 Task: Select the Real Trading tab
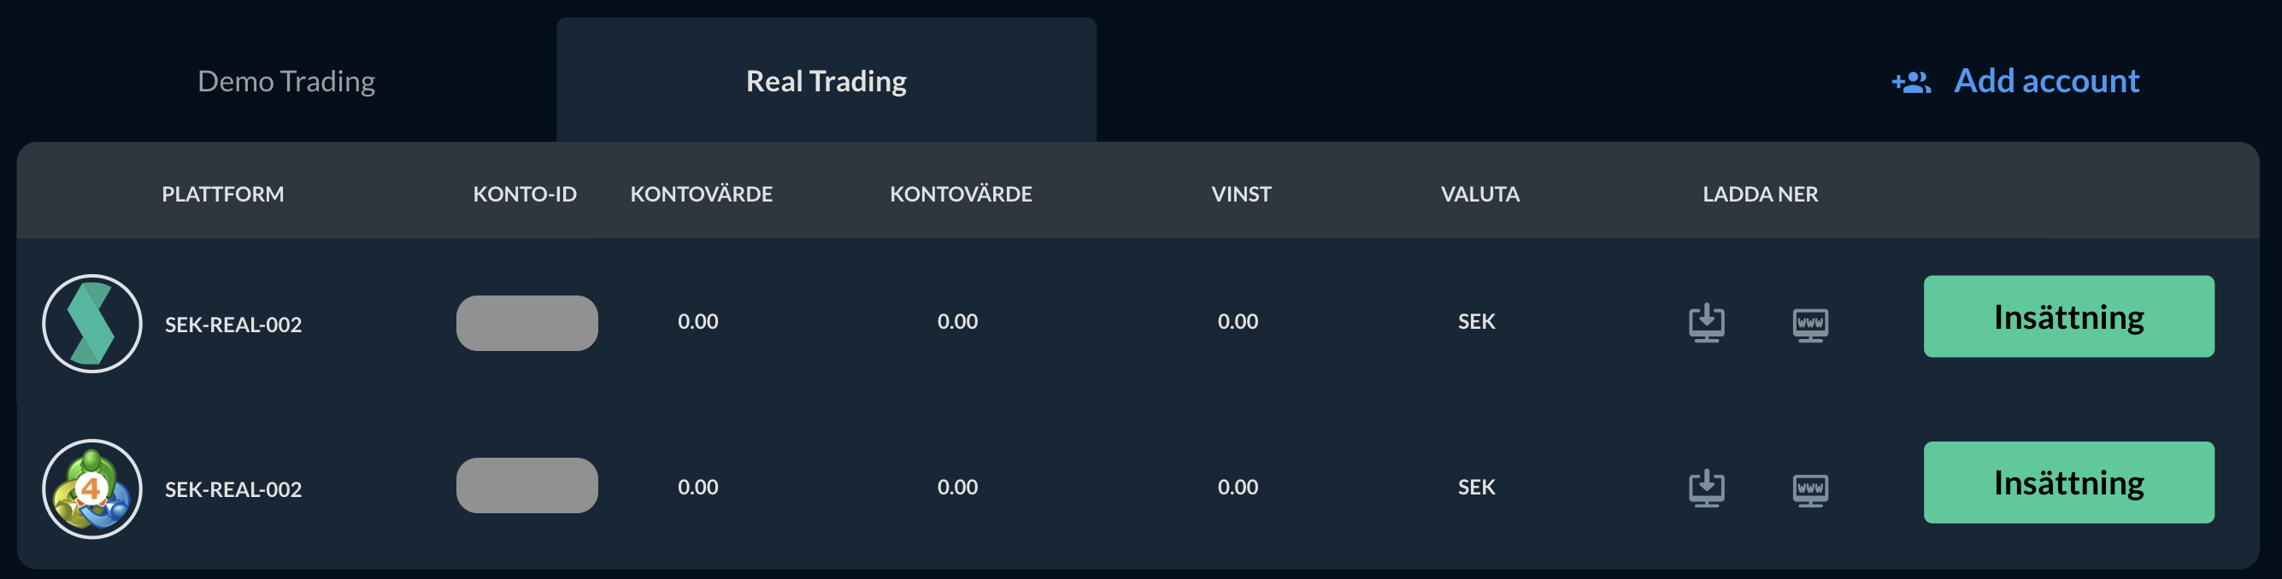pyautogui.click(x=826, y=81)
